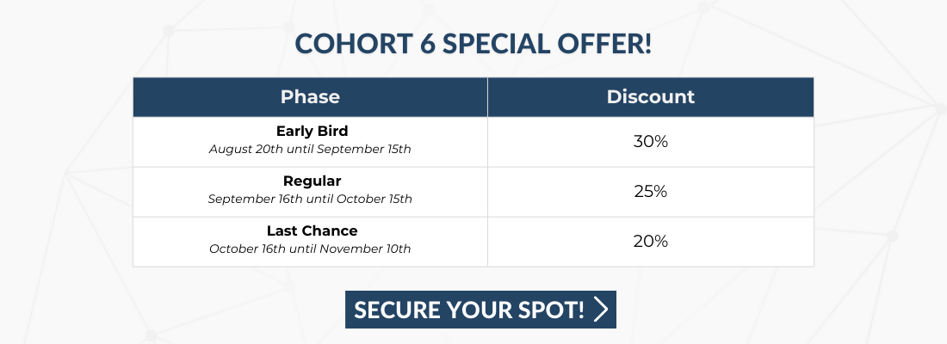The height and width of the screenshot is (344, 947).
Task: Select September 16th until October 15th text
Action: (310, 199)
